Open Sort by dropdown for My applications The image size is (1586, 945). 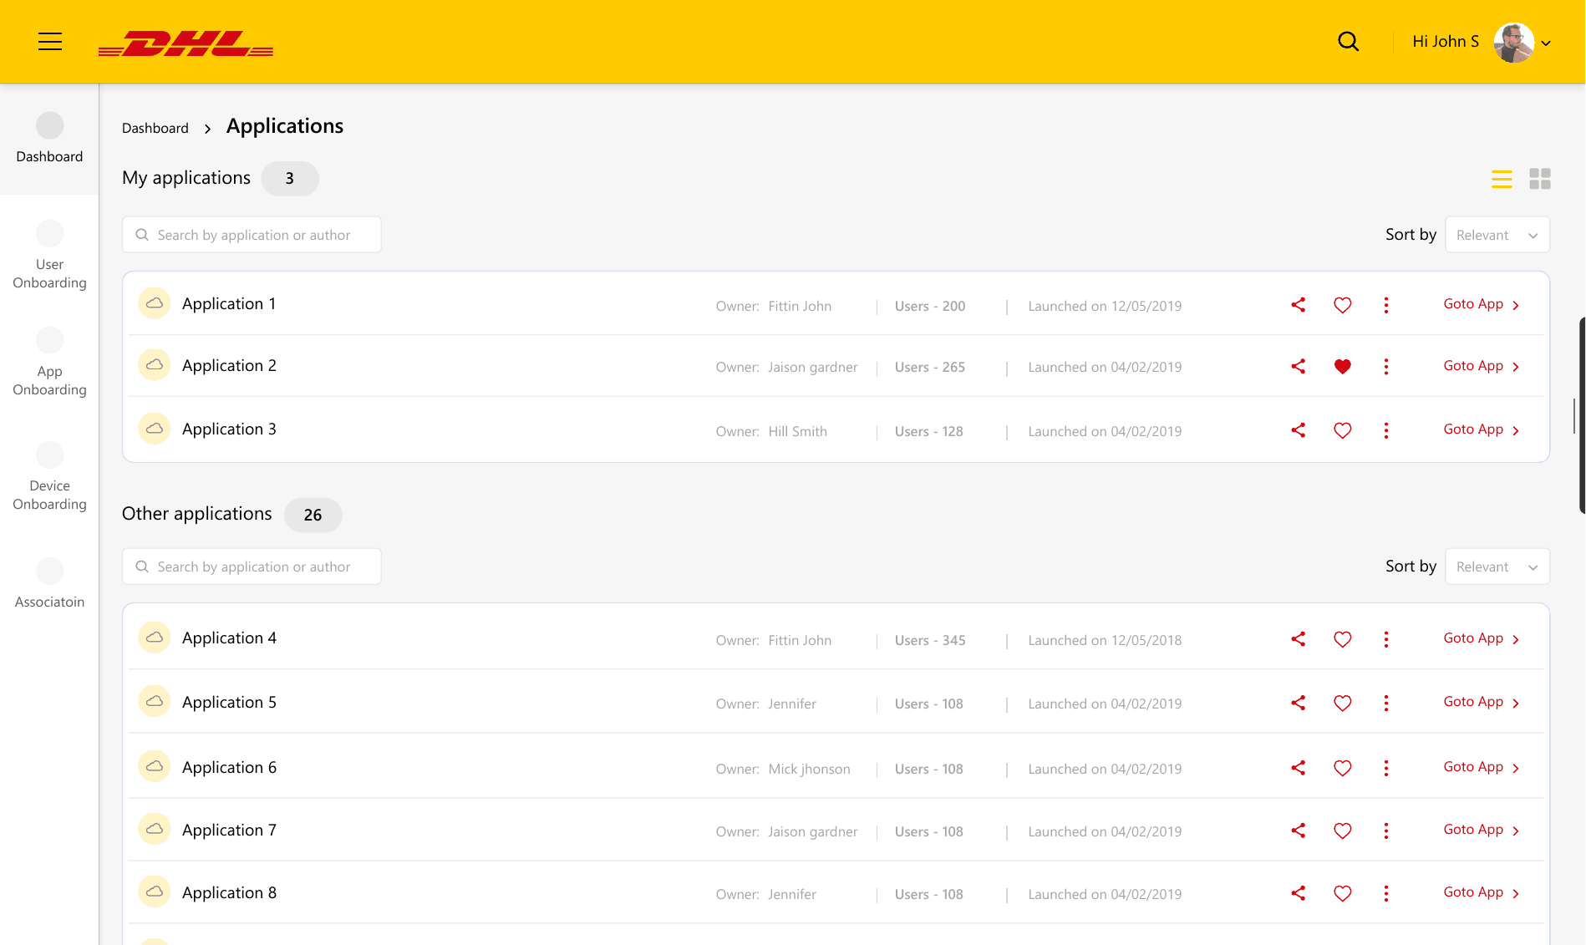point(1497,235)
